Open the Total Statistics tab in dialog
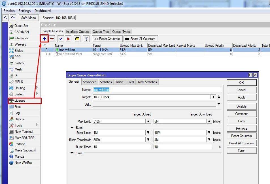 tap(147, 82)
